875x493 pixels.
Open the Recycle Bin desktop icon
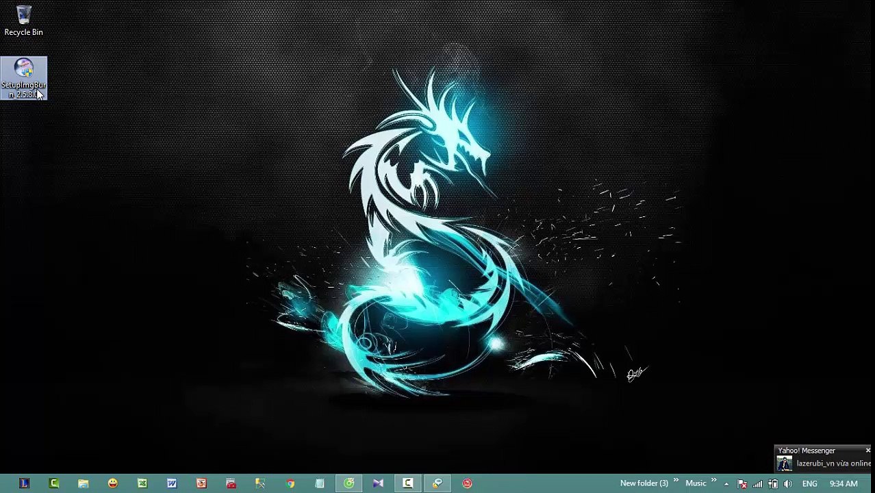[x=23, y=21]
